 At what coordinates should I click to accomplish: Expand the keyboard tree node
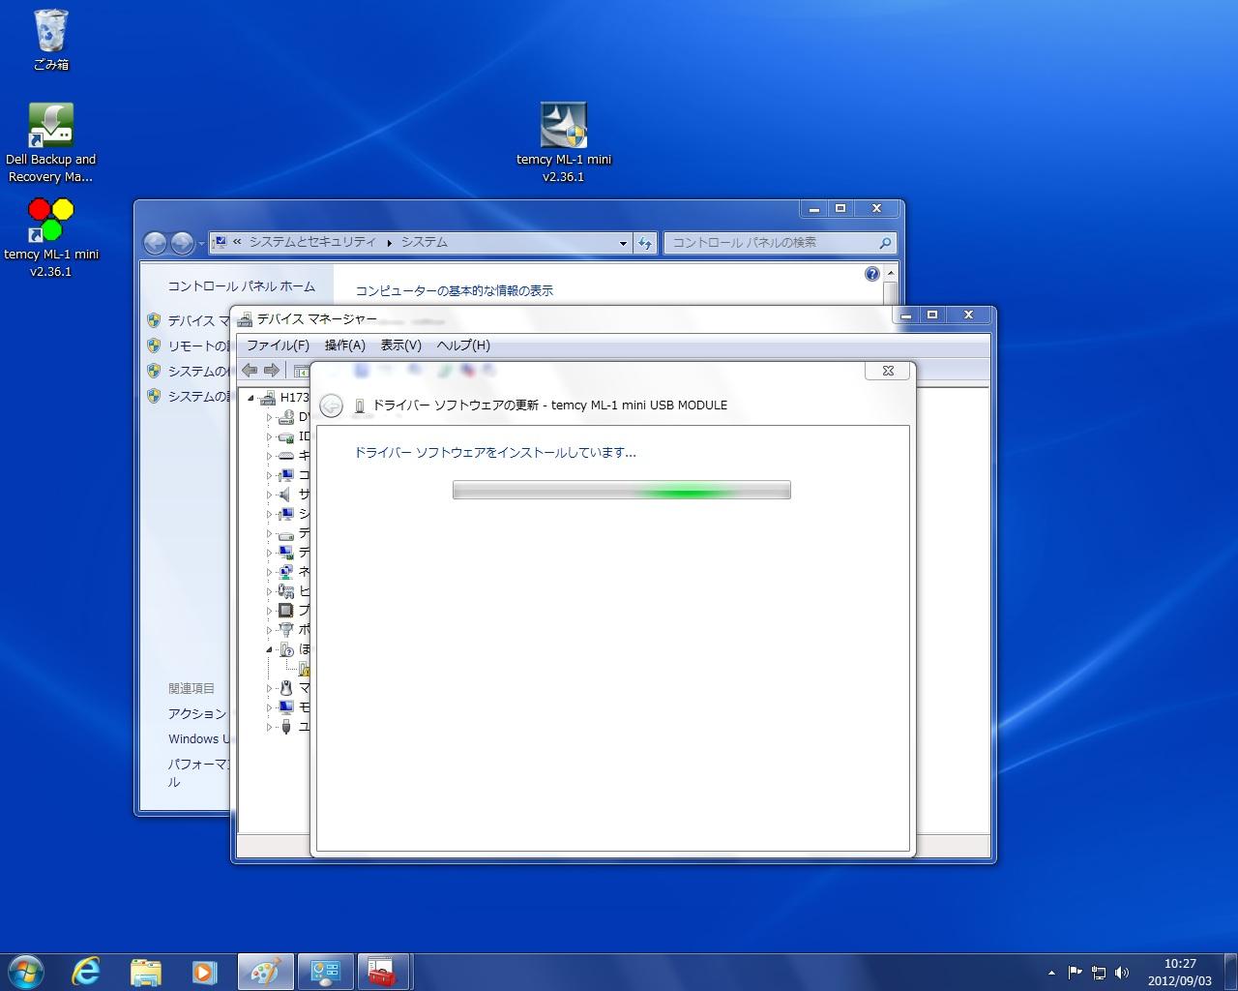coord(270,456)
